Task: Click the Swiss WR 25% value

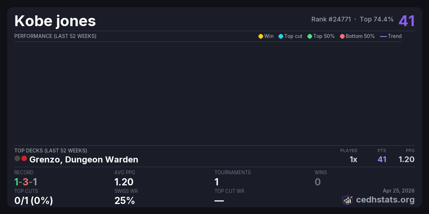Action: [x=124, y=201]
